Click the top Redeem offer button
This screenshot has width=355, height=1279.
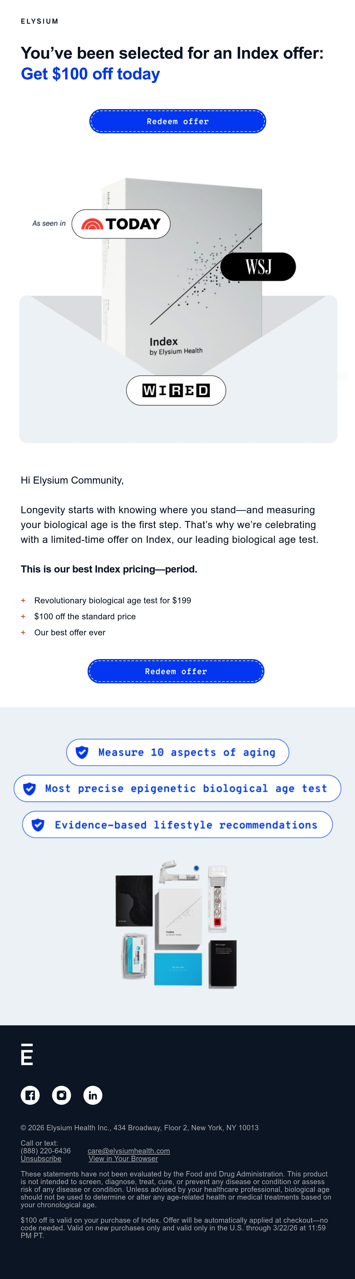[177, 121]
